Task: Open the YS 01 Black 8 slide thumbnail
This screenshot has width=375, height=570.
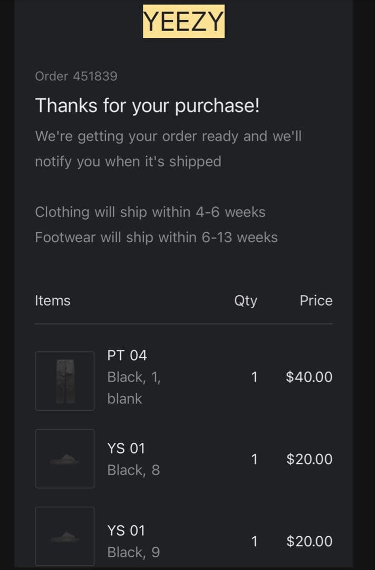Action: 65,459
